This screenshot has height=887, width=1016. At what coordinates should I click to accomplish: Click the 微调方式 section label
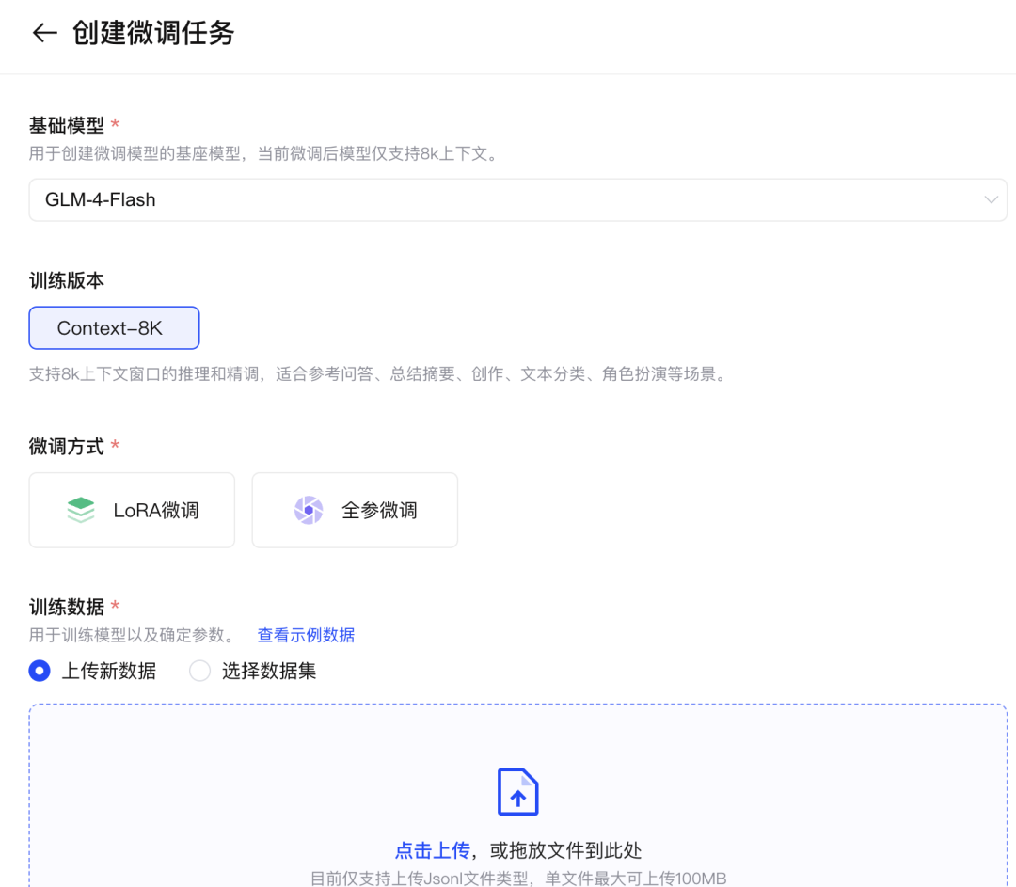point(66,447)
